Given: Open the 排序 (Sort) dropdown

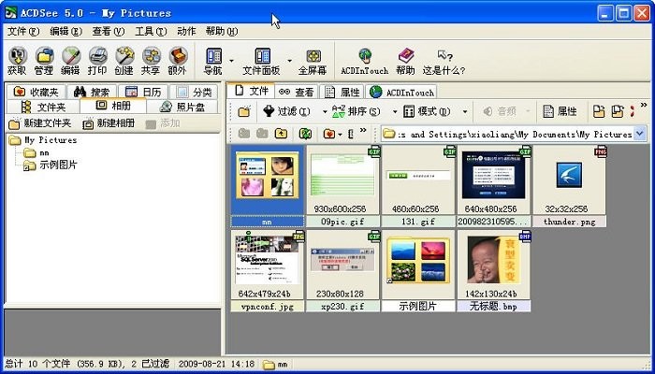Looking at the screenshot, I should (x=352, y=111).
